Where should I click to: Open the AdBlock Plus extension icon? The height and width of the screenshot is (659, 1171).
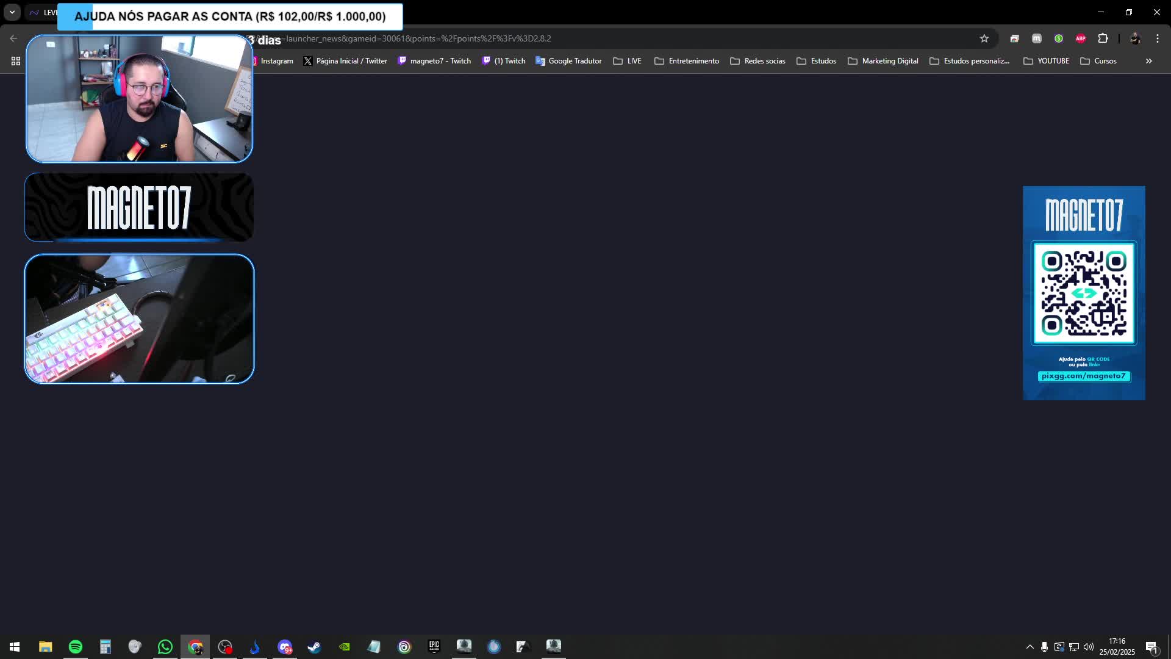(x=1081, y=38)
